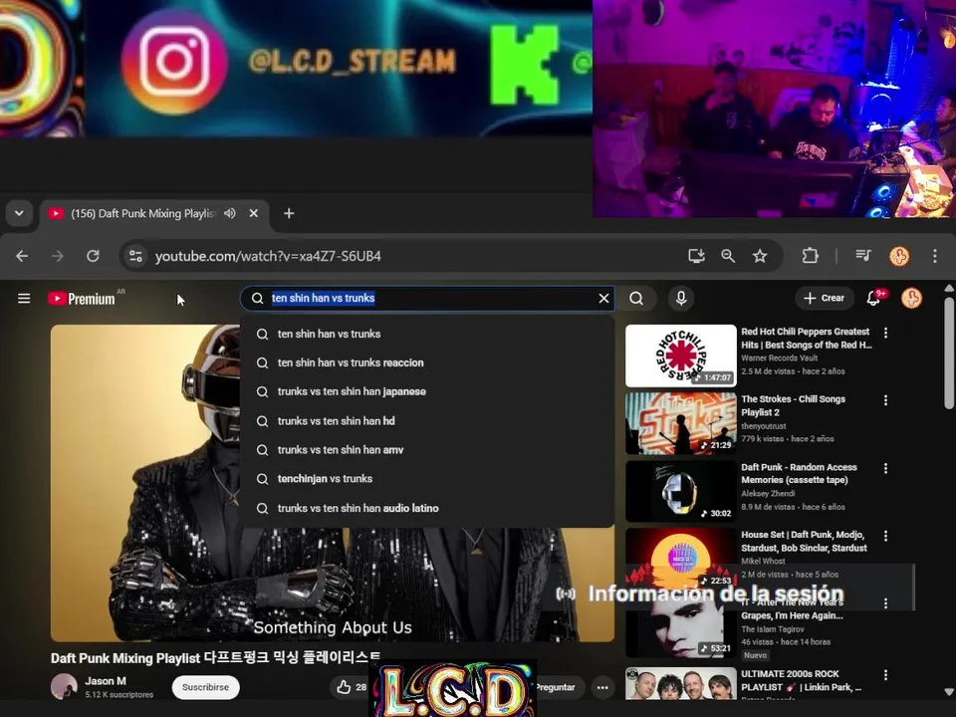Go to YouTube Premium home logo
Viewport: 956px width, 717px height.
[82, 299]
